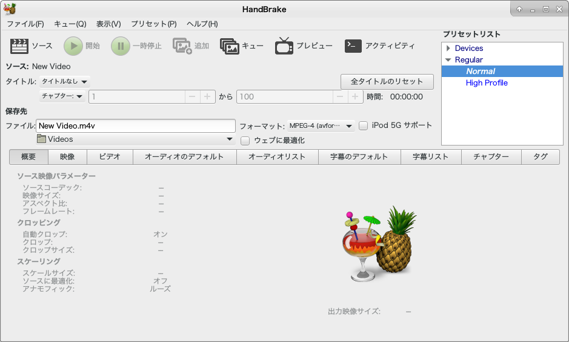Open the タイトルなし title dropdown
The width and height of the screenshot is (569, 342).
64,81
